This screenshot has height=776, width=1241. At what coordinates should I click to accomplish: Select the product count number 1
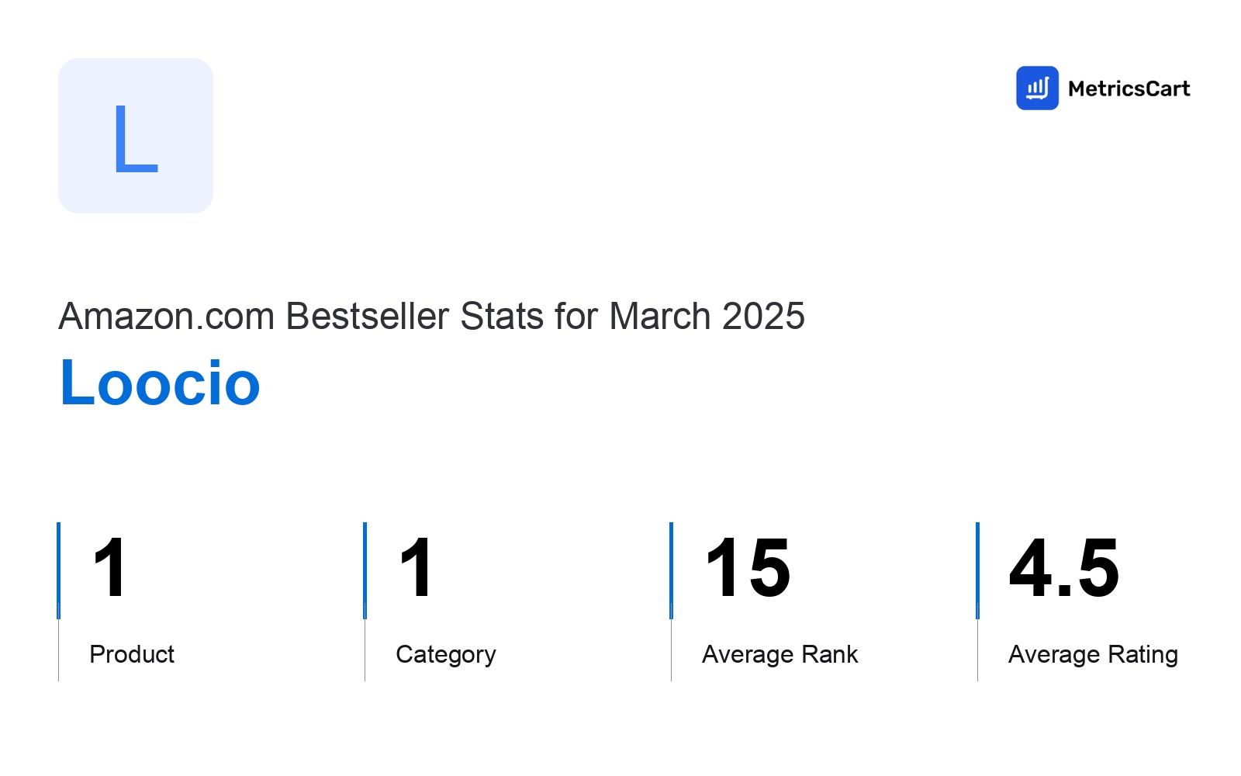(109, 568)
